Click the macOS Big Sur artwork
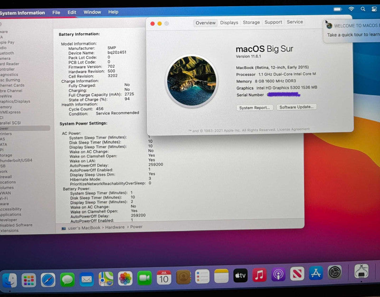 coord(192,81)
